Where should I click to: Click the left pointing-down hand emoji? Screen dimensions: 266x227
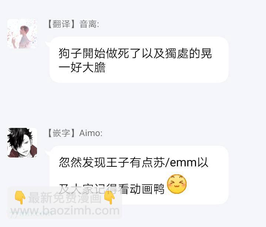click(20, 197)
